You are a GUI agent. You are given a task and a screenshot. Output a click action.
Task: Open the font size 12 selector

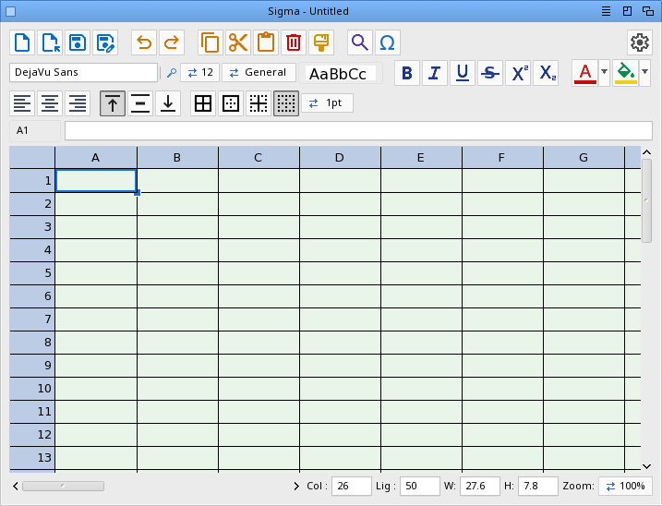[200, 73]
